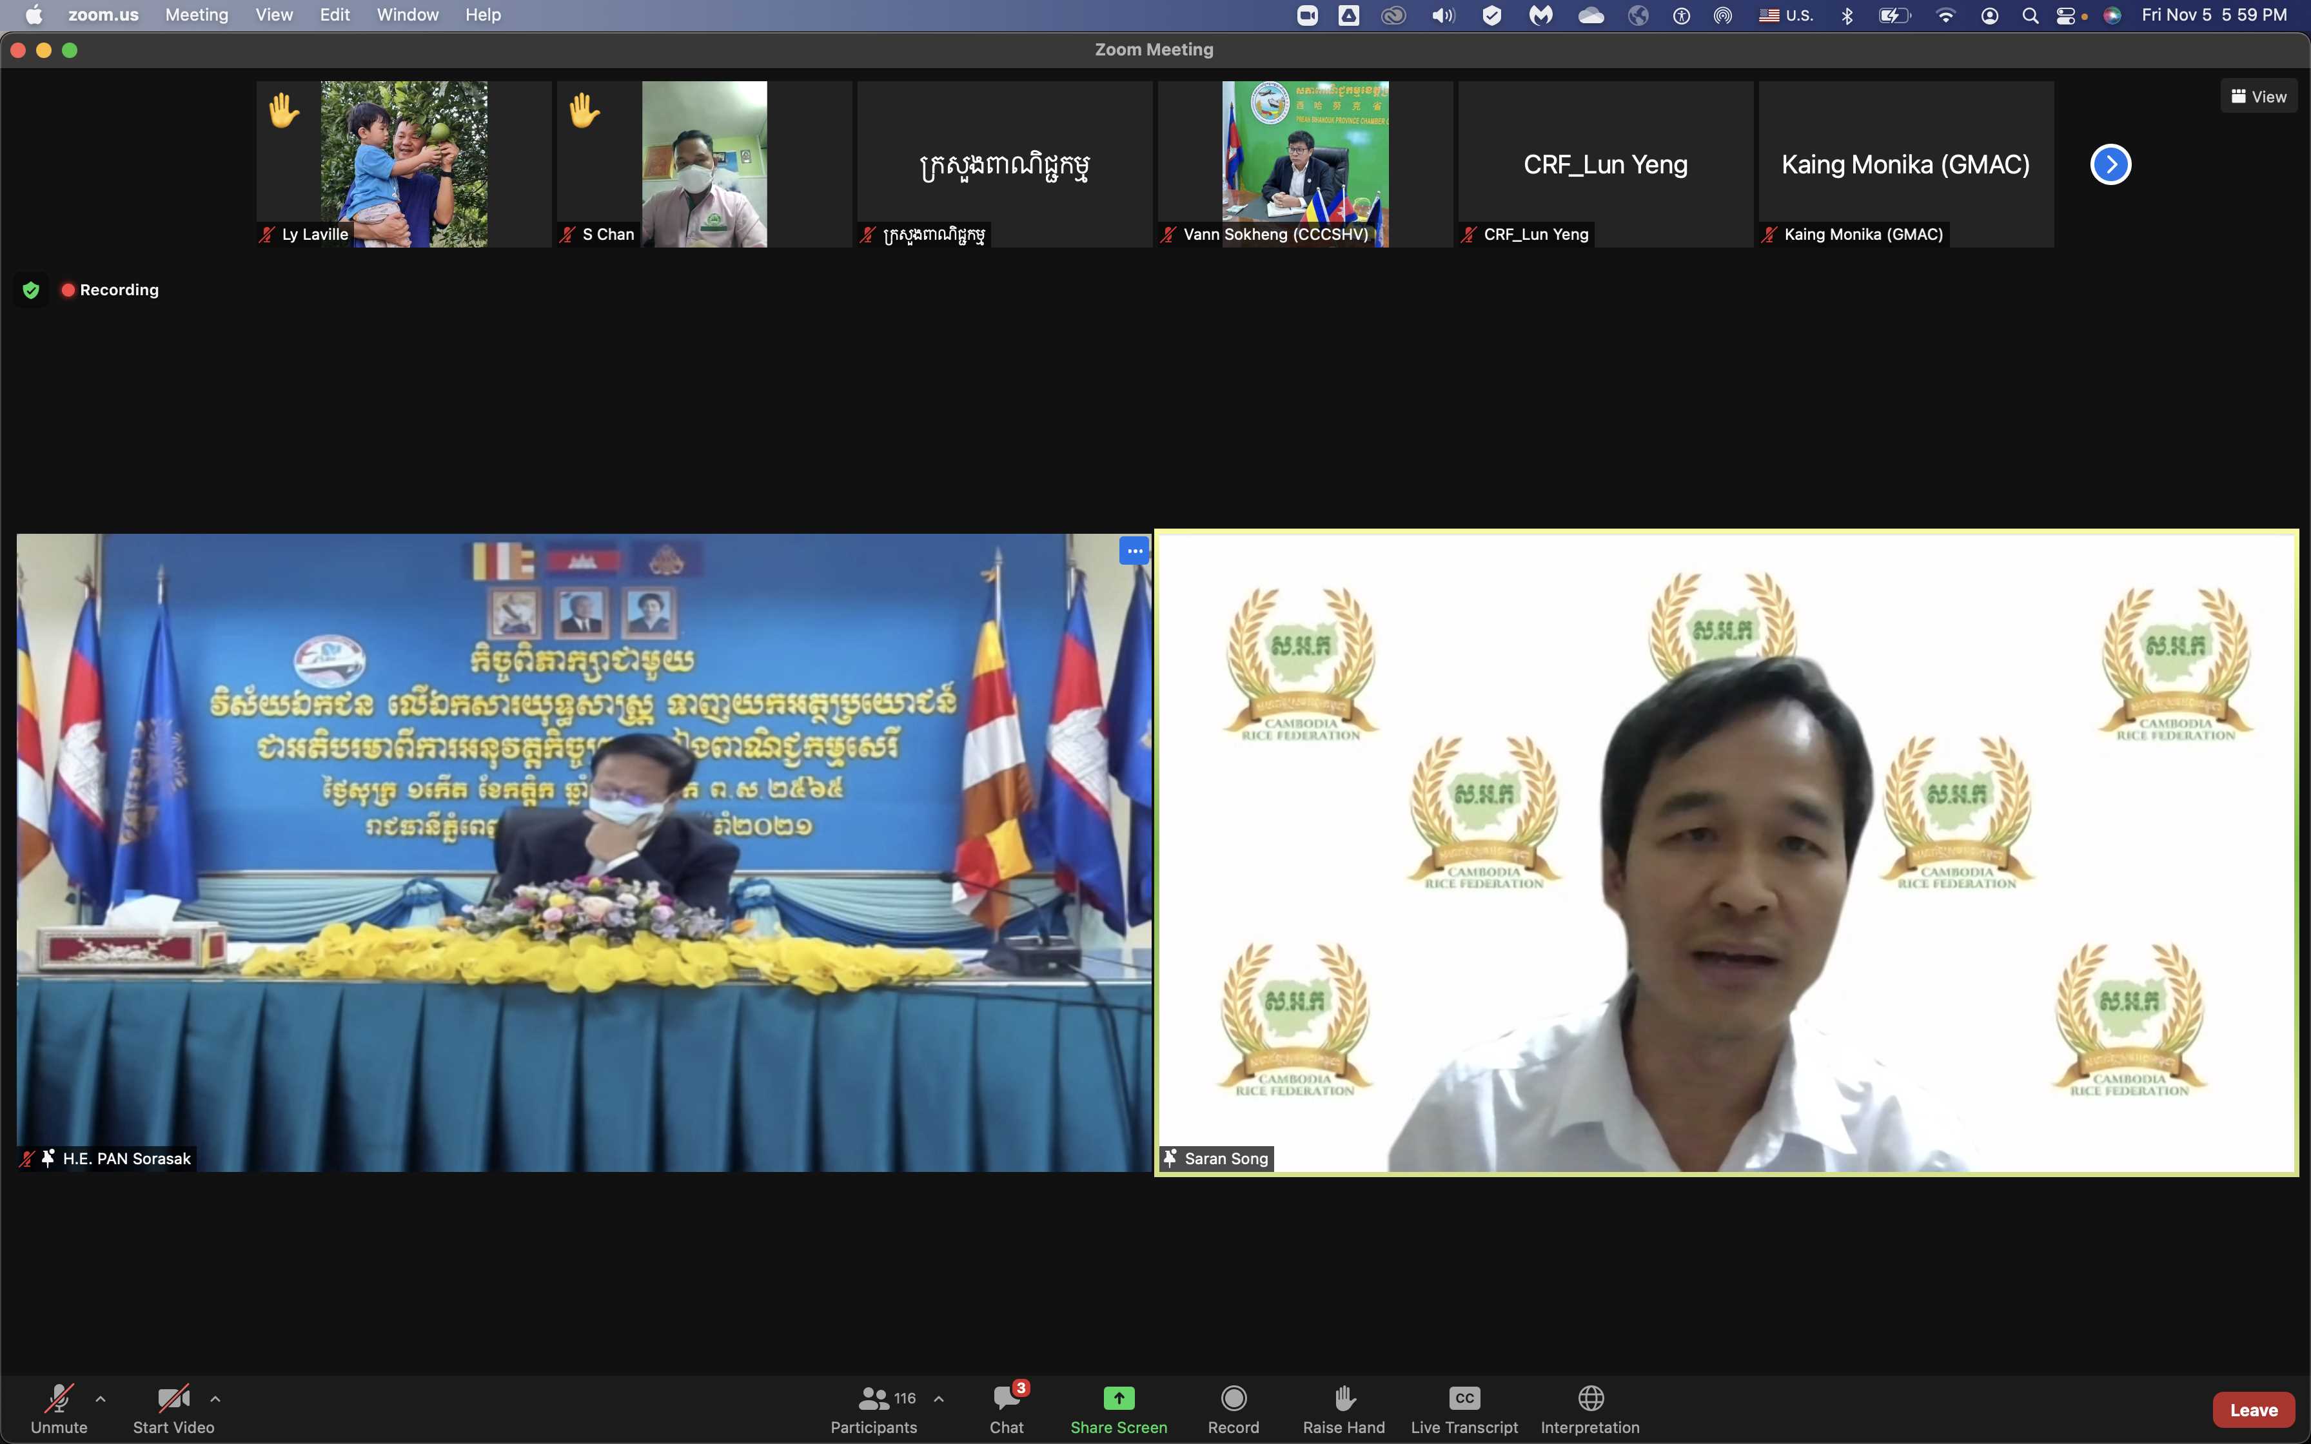2311x1444 pixels.
Task: Select S Chan thumbnail
Action: [x=703, y=164]
